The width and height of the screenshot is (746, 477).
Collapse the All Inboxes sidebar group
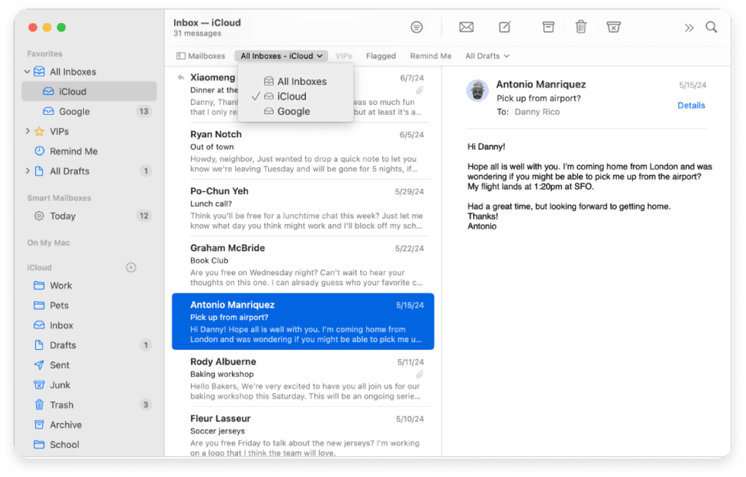[27, 72]
